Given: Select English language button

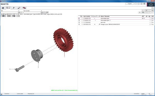Looking at the screenshot, I should point(130,4).
